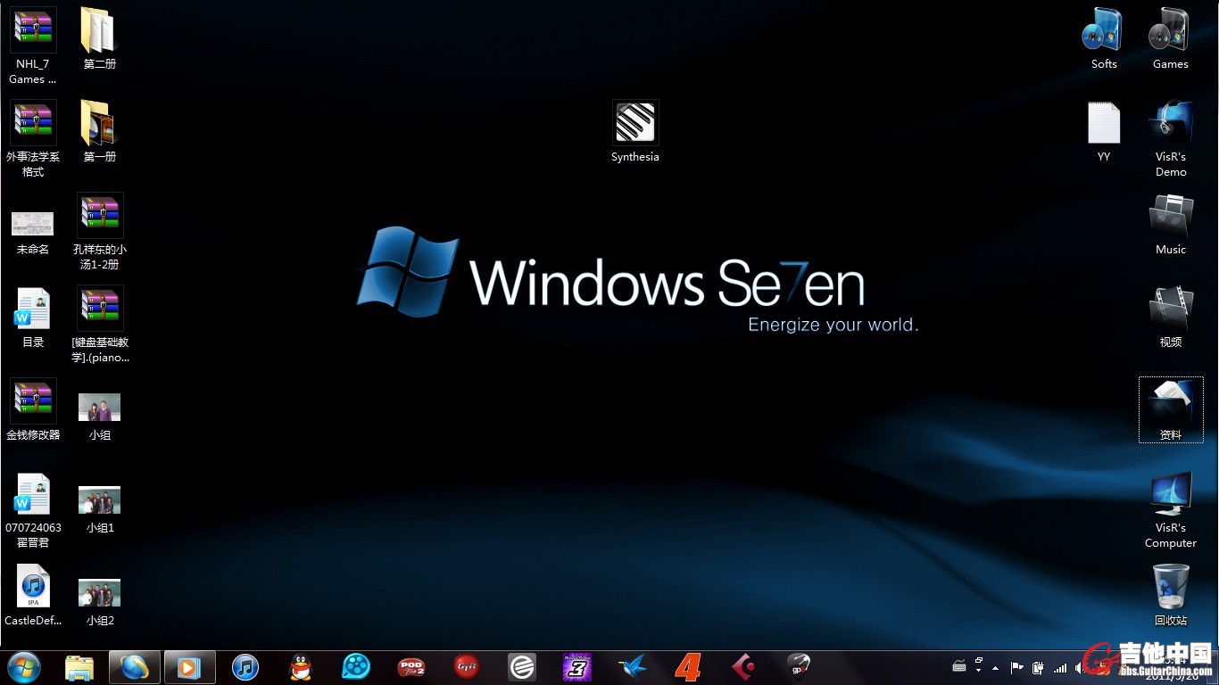The image size is (1219, 685).
Task: Click the power plug battery tray icon
Action: point(1038,667)
